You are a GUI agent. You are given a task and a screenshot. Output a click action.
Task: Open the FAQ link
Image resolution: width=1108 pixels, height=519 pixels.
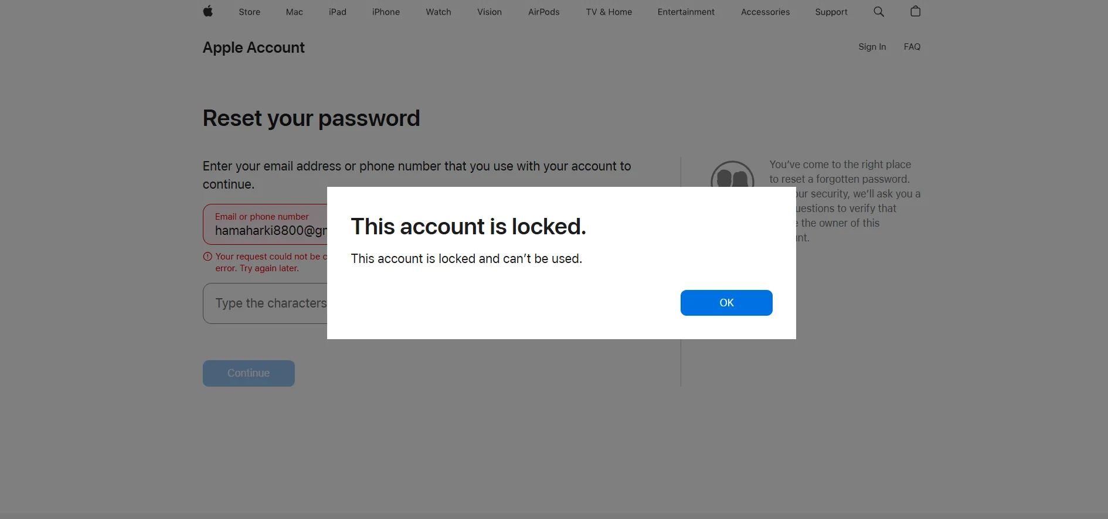[x=912, y=47]
